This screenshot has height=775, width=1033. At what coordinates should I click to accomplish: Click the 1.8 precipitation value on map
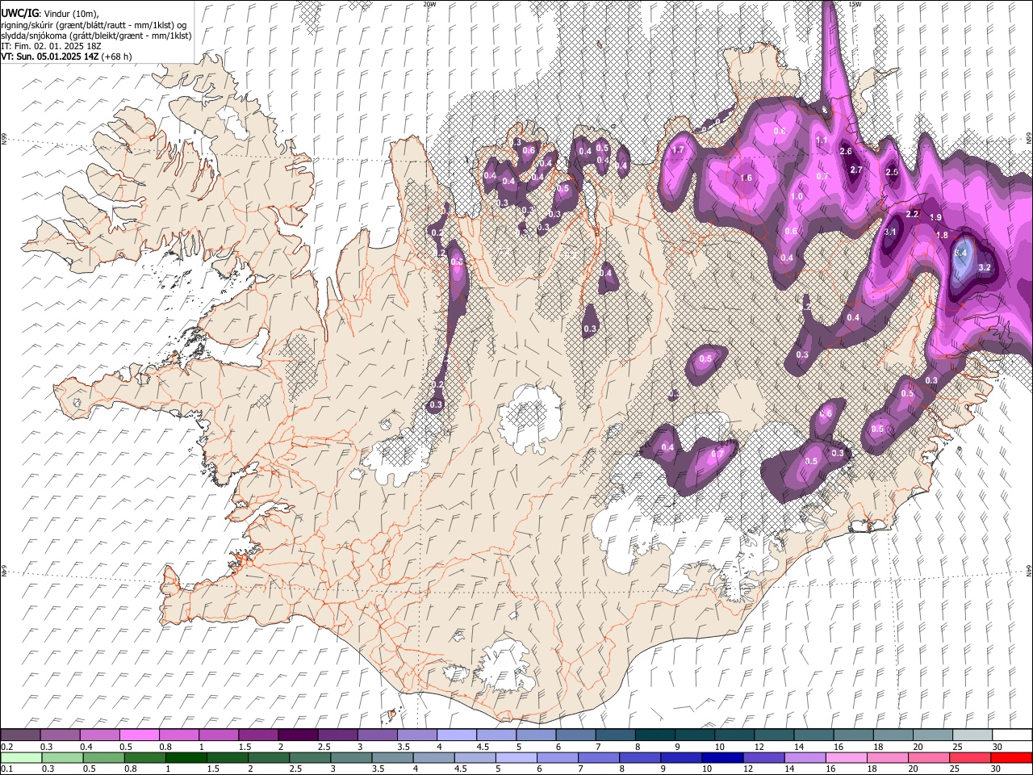942,235
